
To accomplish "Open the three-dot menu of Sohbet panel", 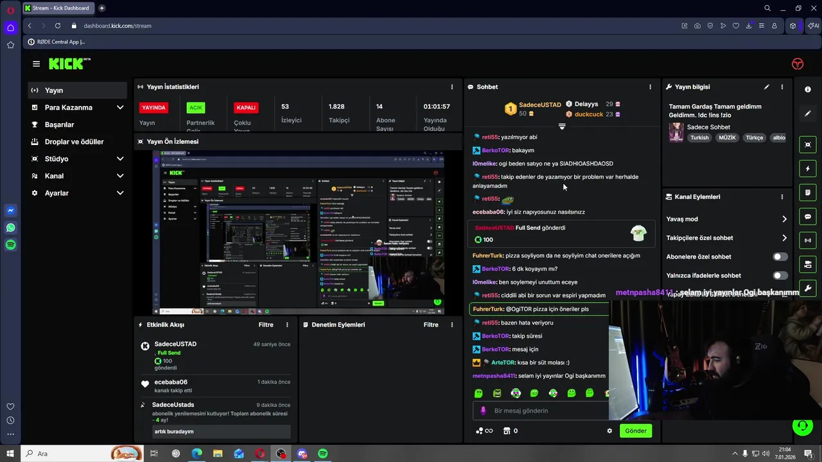I will coord(650,87).
